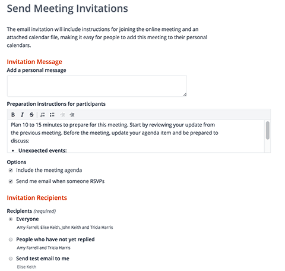Click the preparation instructions scrollbar
285x271 pixels.
click(268, 131)
